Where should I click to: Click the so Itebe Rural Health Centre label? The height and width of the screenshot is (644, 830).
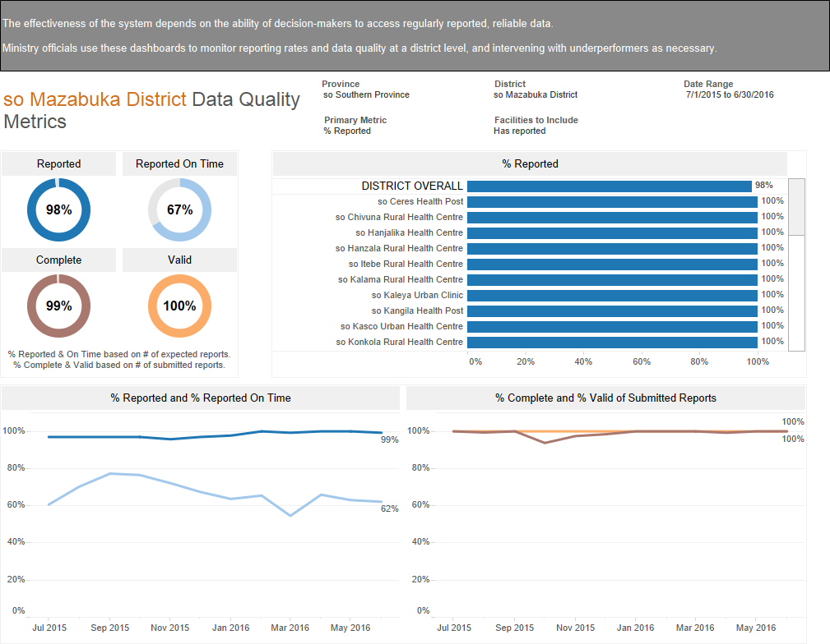pos(406,264)
